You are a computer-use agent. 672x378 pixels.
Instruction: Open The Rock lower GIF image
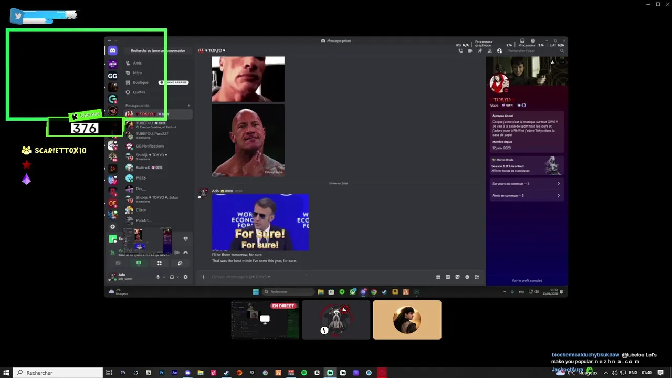point(248,140)
